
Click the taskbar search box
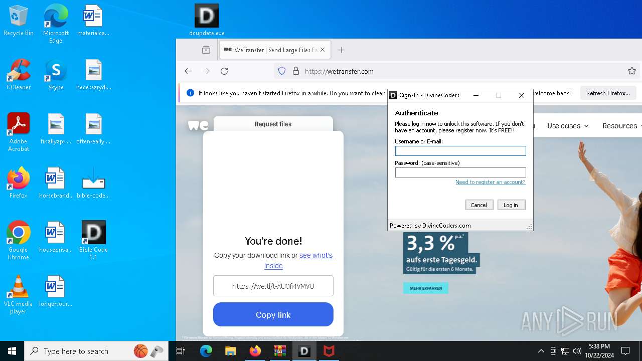point(97,351)
